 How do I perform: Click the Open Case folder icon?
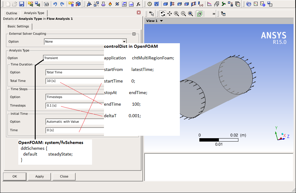point(15,4)
